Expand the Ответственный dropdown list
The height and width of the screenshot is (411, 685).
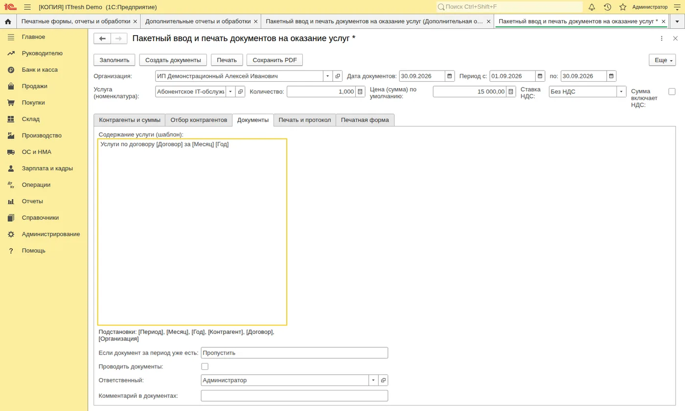(x=374, y=380)
